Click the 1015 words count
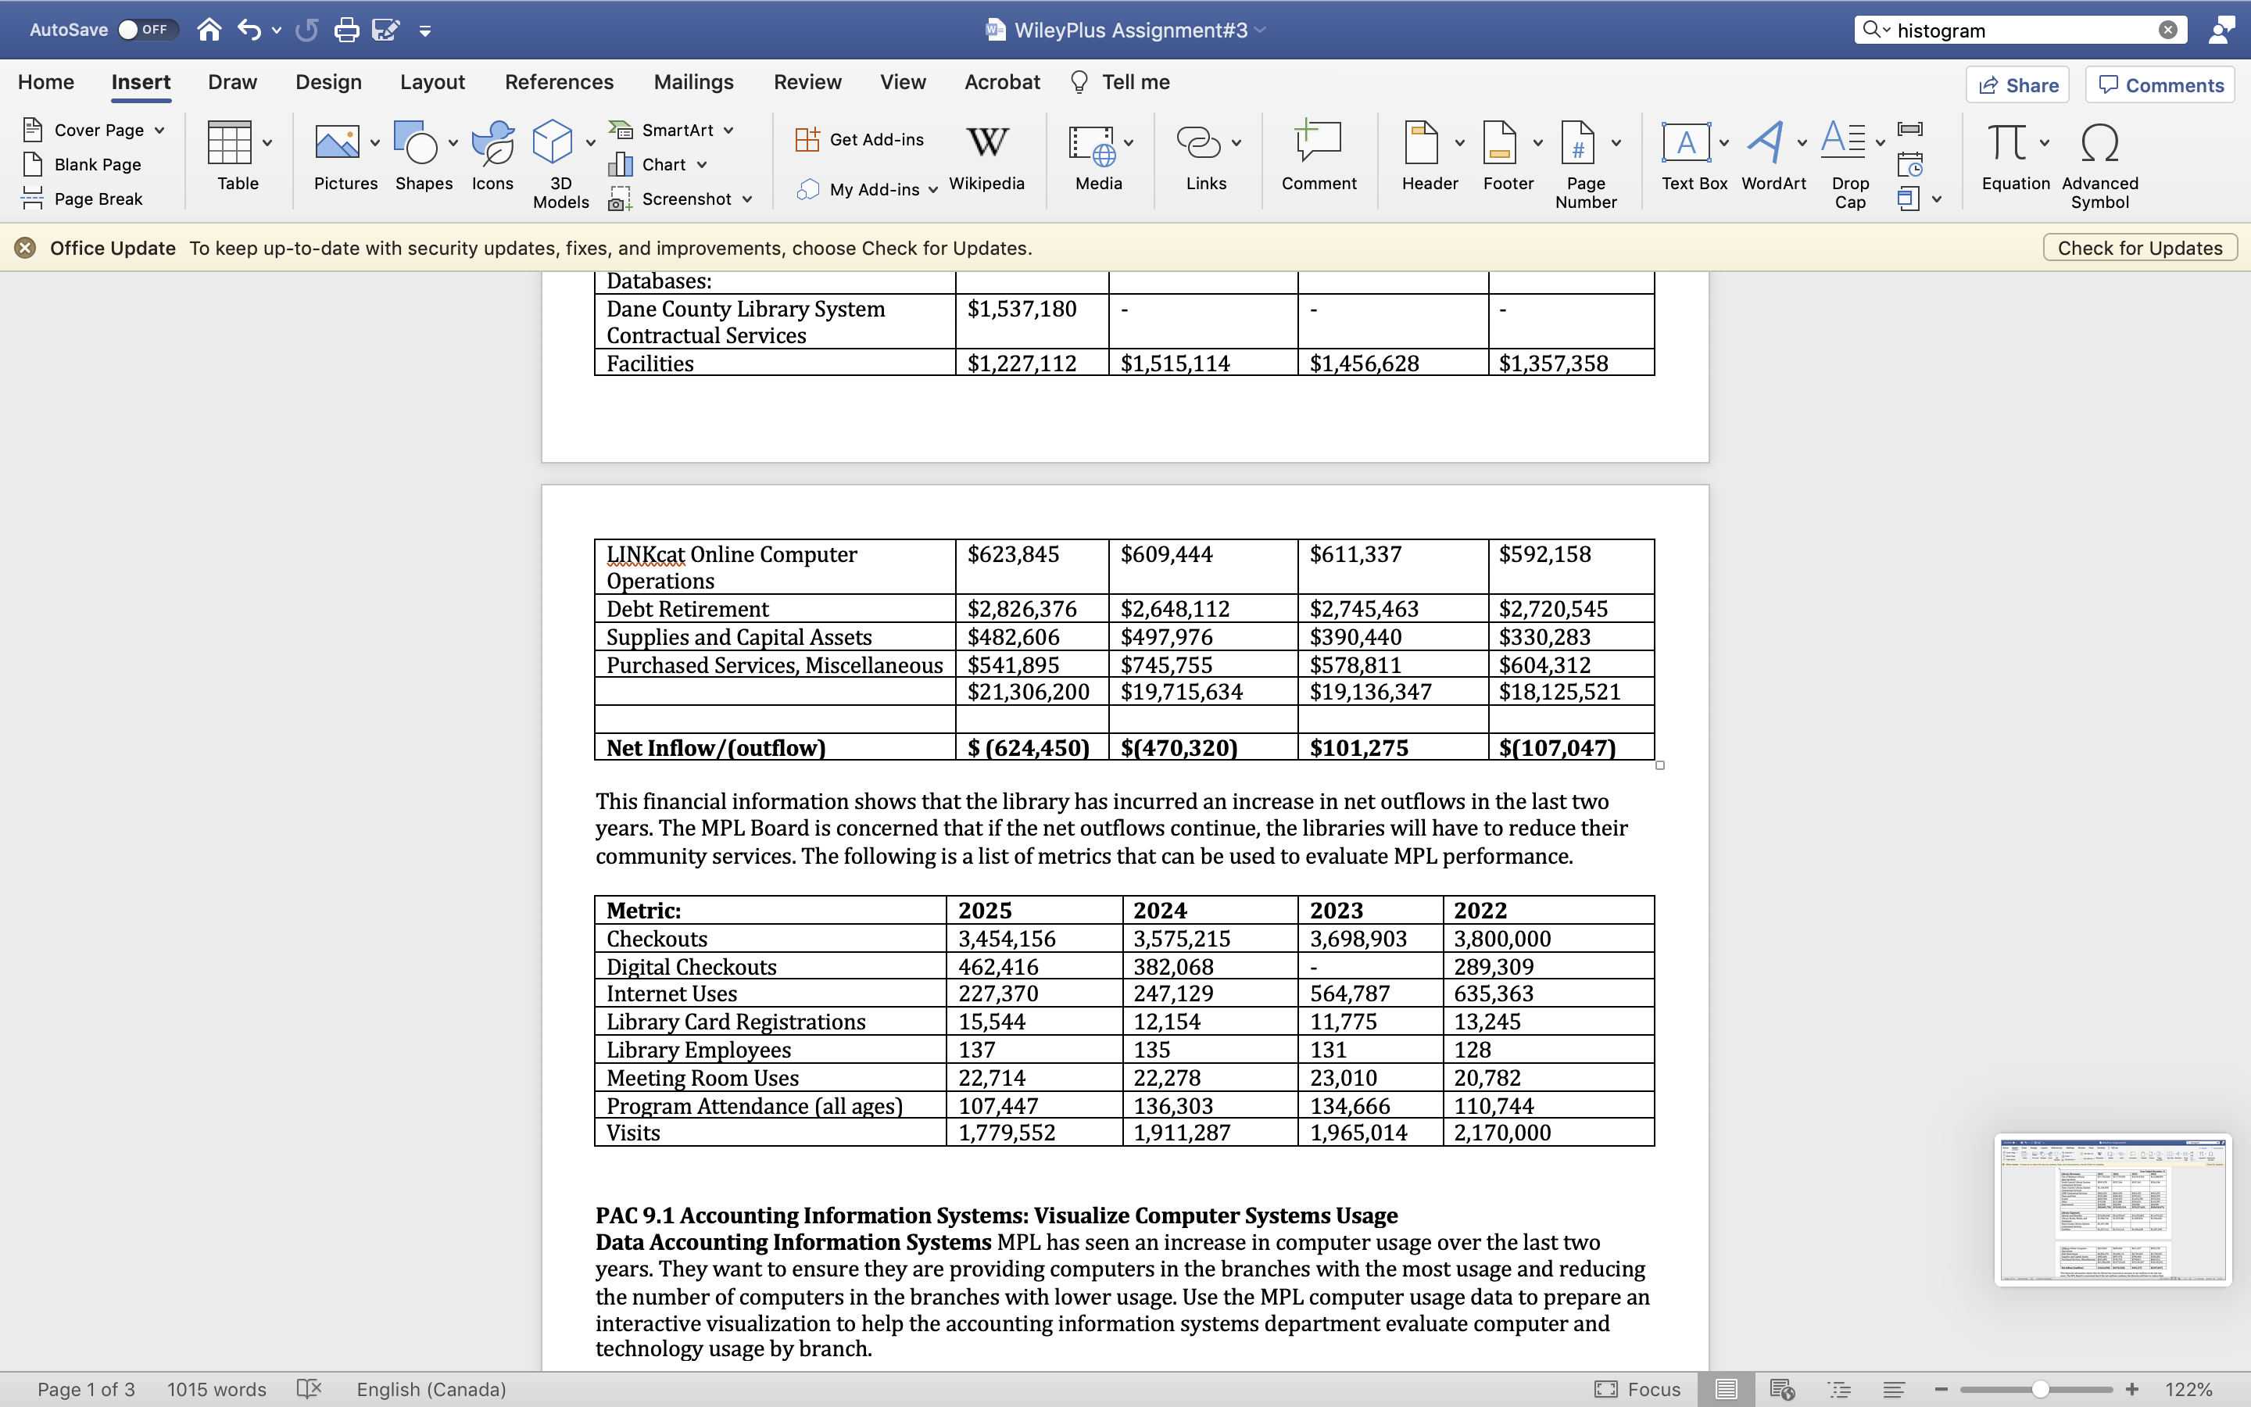This screenshot has width=2251, height=1407. pyautogui.click(x=217, y=1388)
